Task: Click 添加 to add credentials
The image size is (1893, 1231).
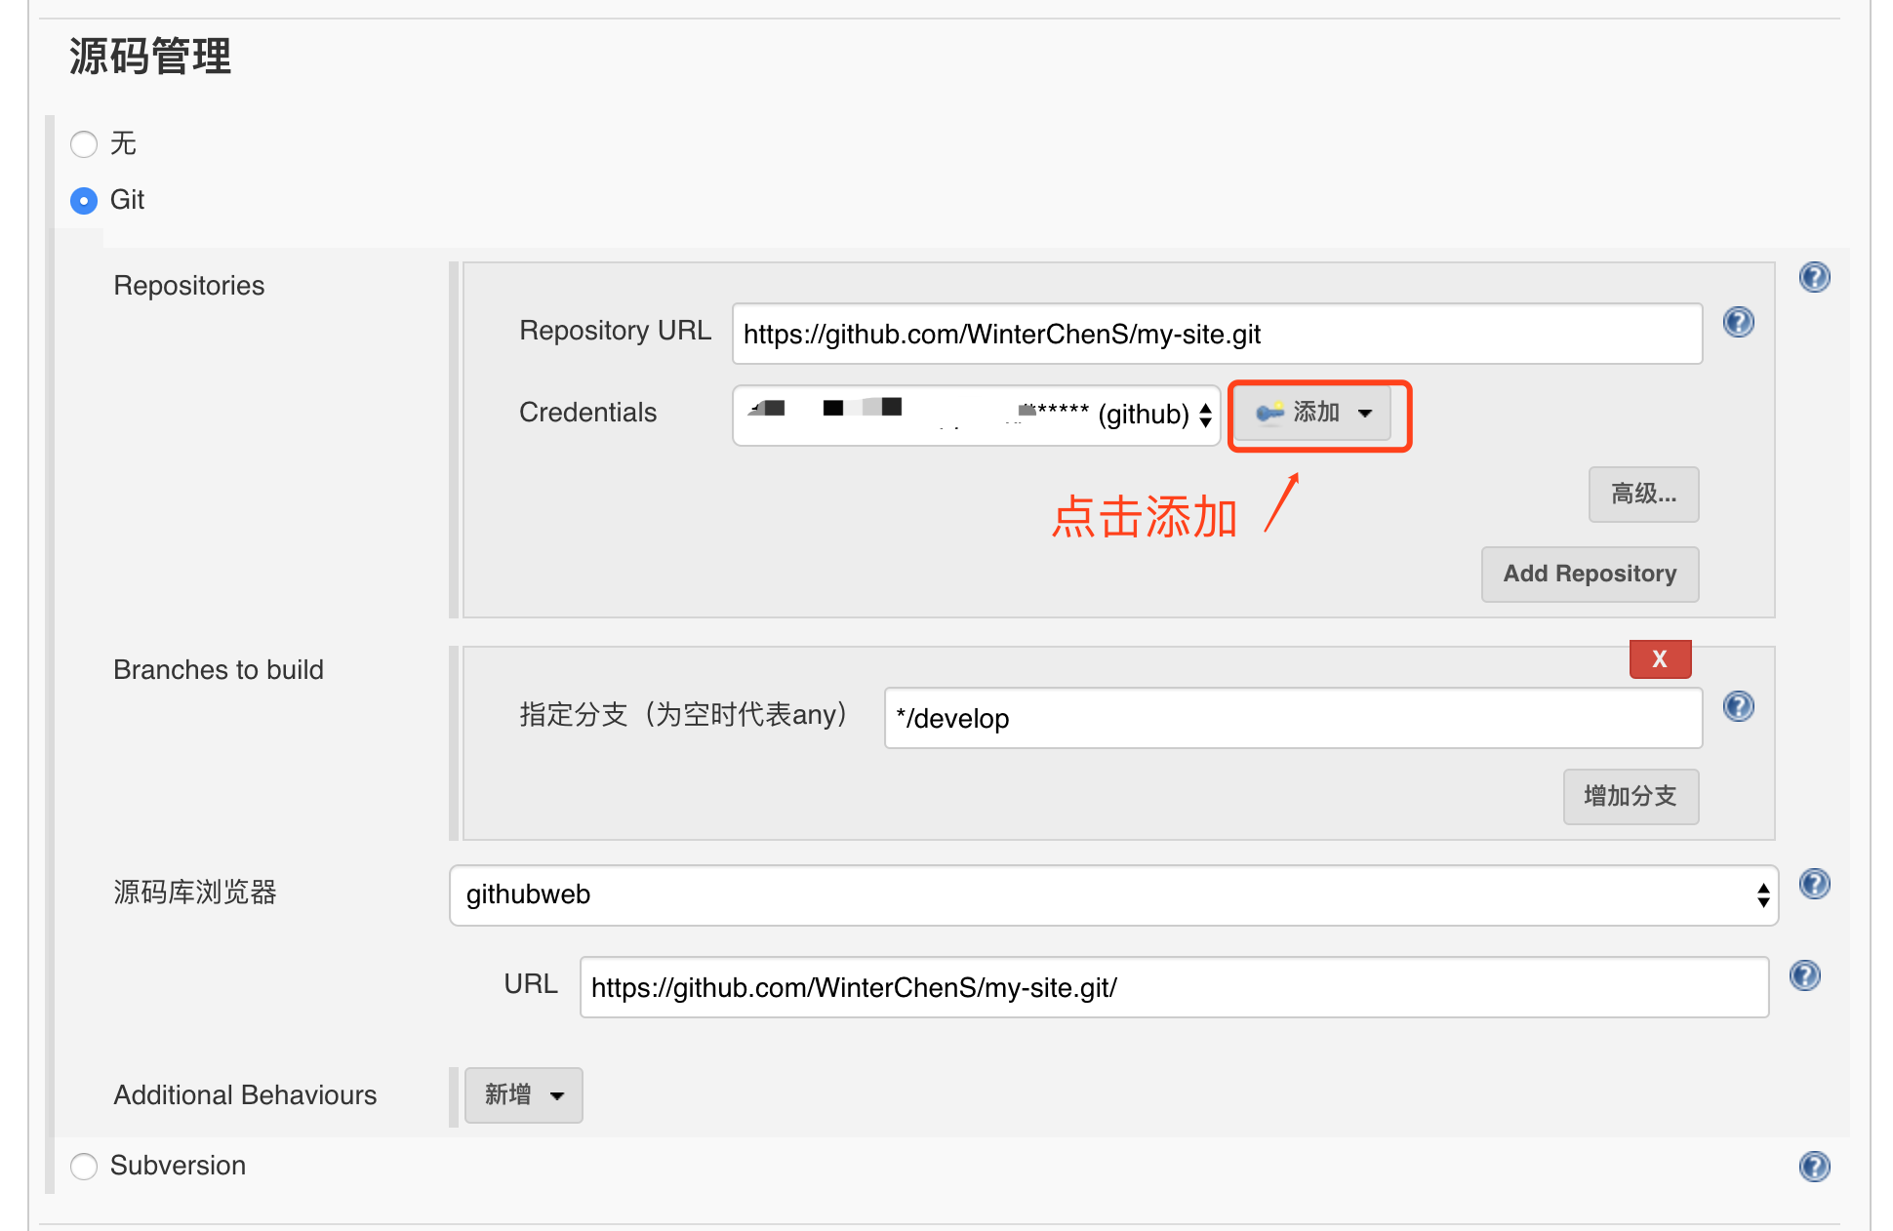Action: [x=1312, y=414]
